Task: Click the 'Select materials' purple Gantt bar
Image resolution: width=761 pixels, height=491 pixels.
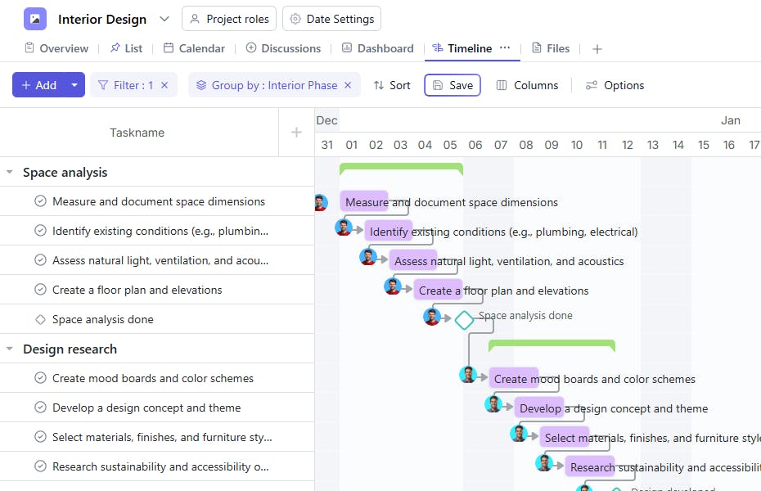Action: pos(565,438)
